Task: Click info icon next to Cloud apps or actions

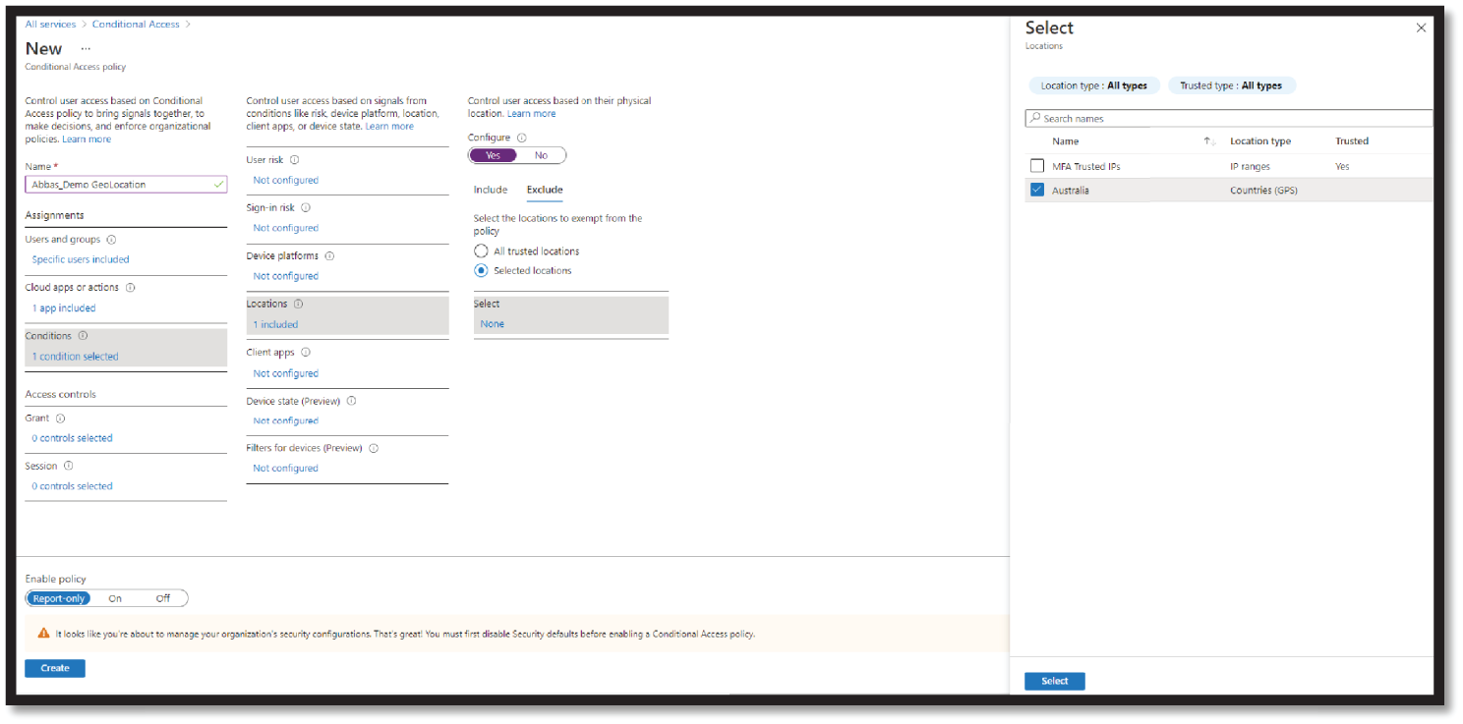Action: coord(130,288)
